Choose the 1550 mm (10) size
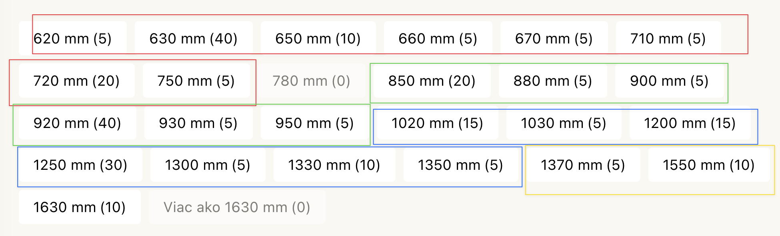780x236 pixels. click(708, 165)
